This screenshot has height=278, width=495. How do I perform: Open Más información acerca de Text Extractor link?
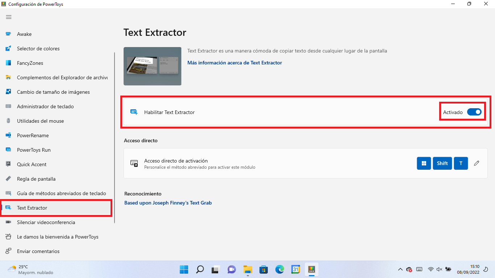[234, 63]
